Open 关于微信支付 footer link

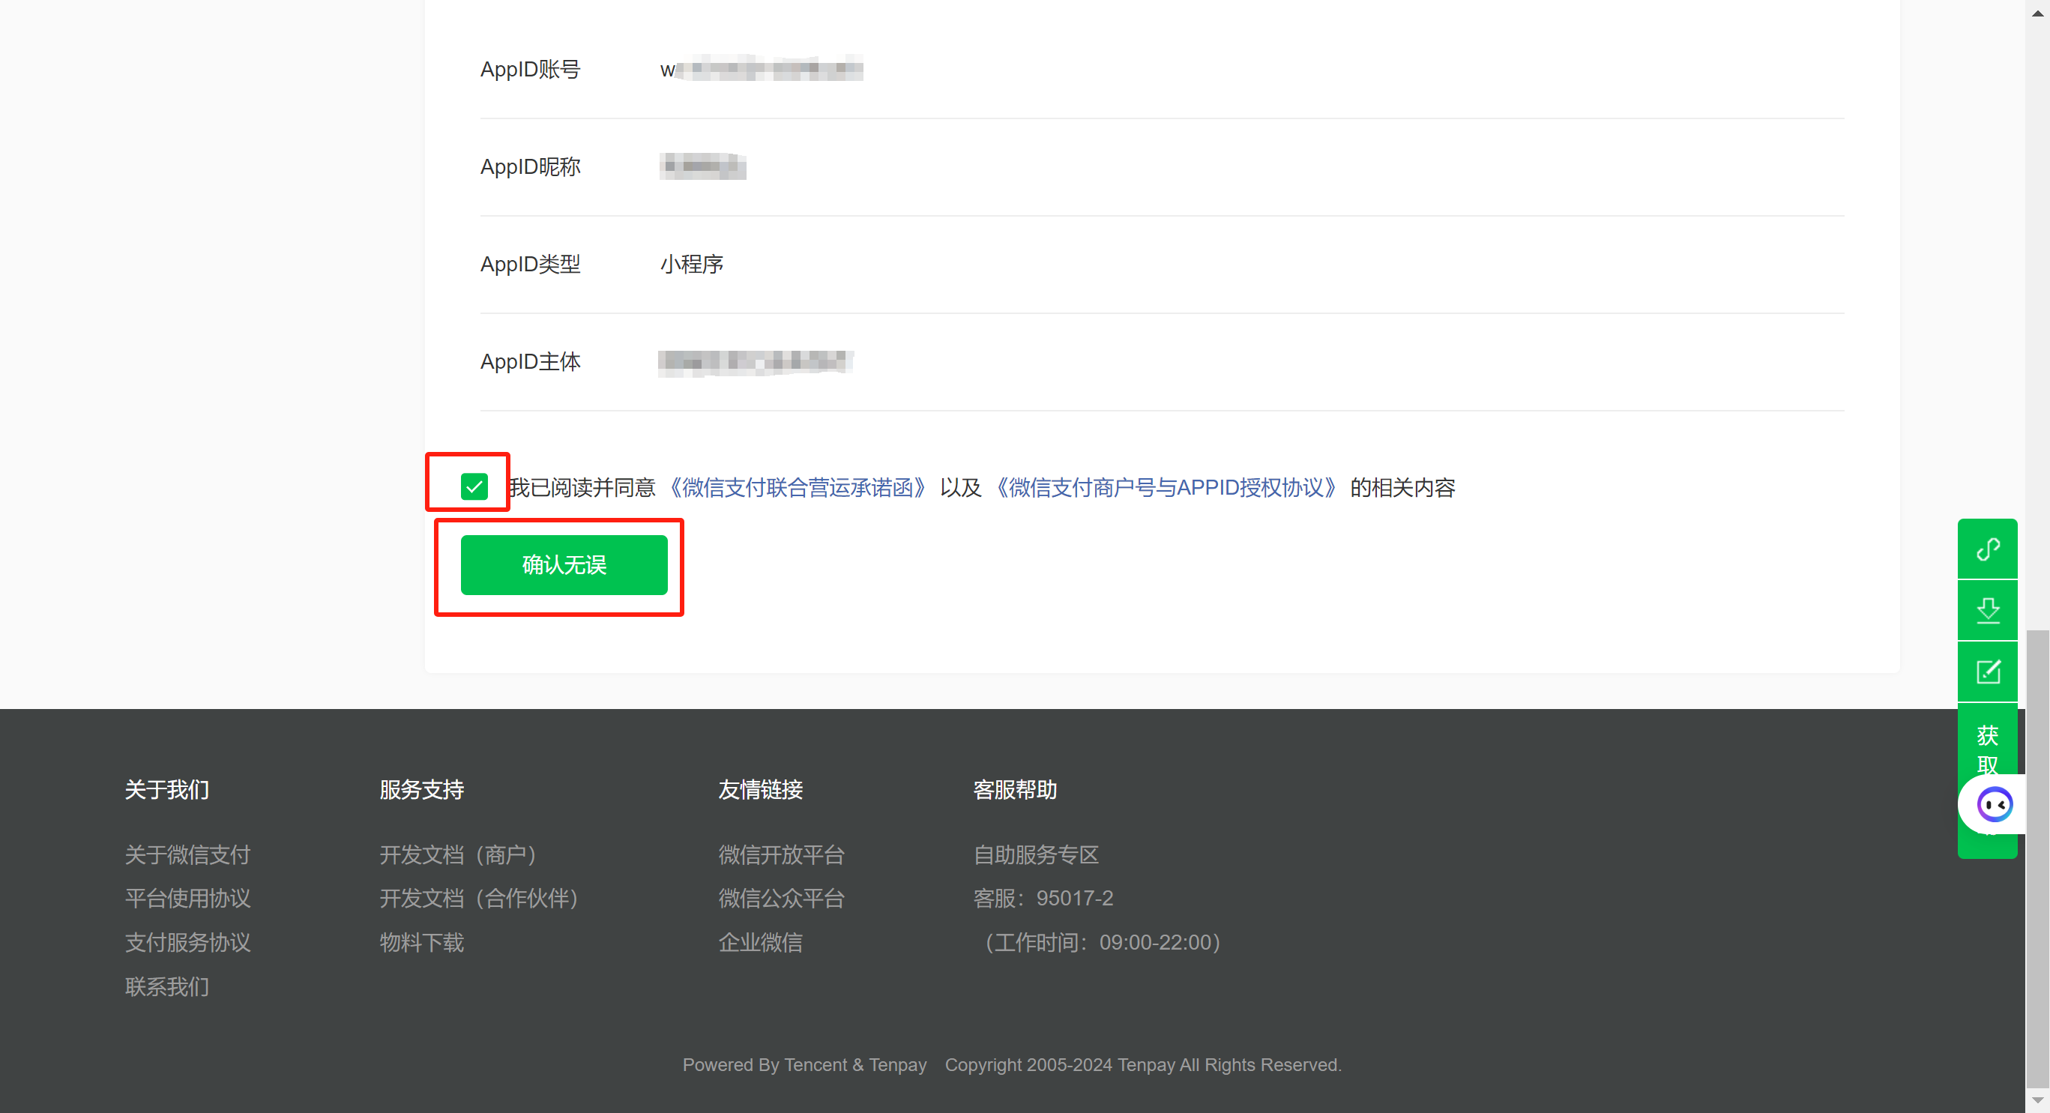pos(188,854)
